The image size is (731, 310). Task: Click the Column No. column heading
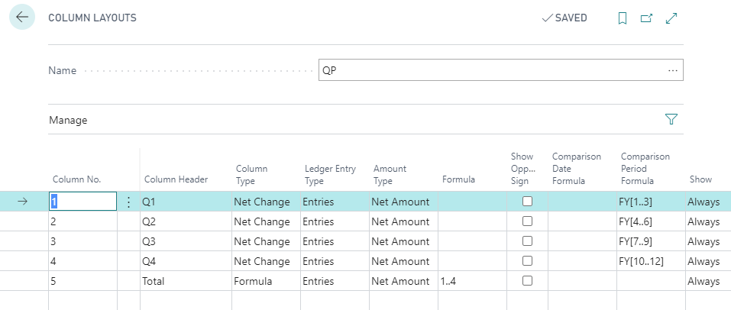[x=77, y=179]
